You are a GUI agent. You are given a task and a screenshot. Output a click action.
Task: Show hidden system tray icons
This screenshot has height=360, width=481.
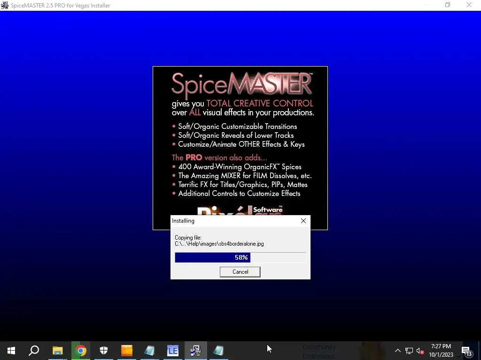(x=397, y=351)
